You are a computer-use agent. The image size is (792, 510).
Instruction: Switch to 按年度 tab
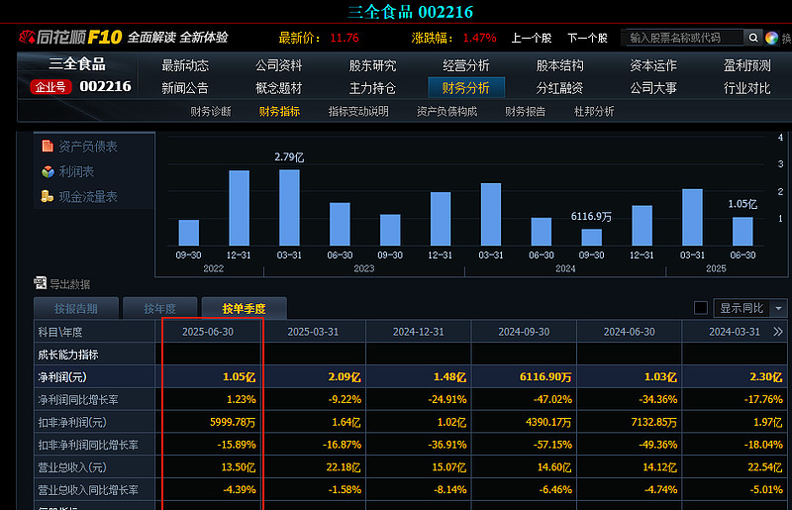[x=160, y=308]
